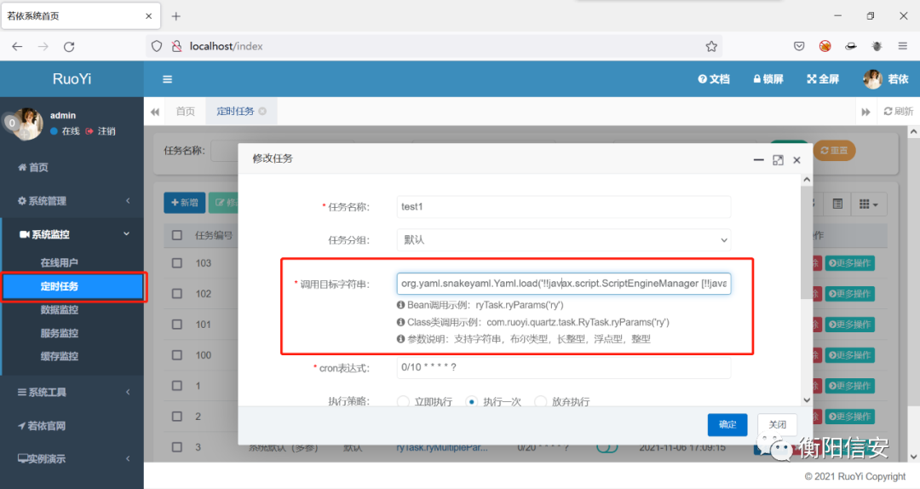The image size is (920, 489).
Task: Click the 重置 reset button
Action: 834,150
